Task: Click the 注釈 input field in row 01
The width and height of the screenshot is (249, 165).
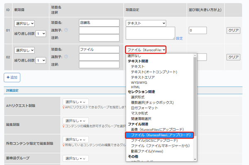Action: 99,38
